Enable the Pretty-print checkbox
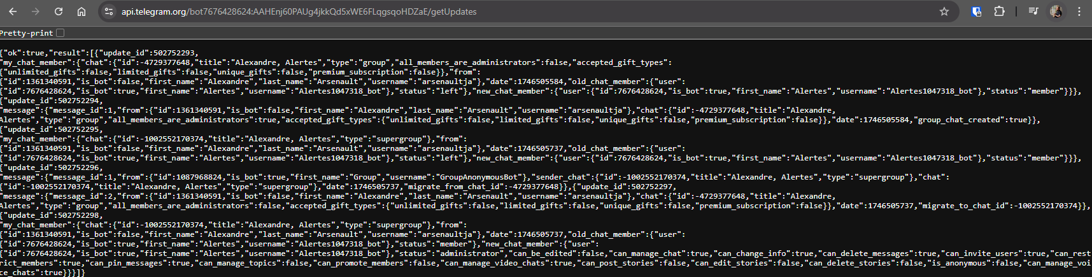 pos(60,32)
